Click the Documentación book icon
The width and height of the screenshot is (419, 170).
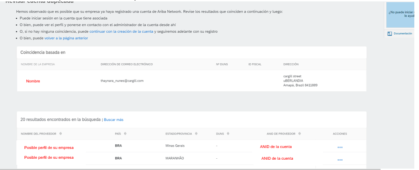coord(389,34)
